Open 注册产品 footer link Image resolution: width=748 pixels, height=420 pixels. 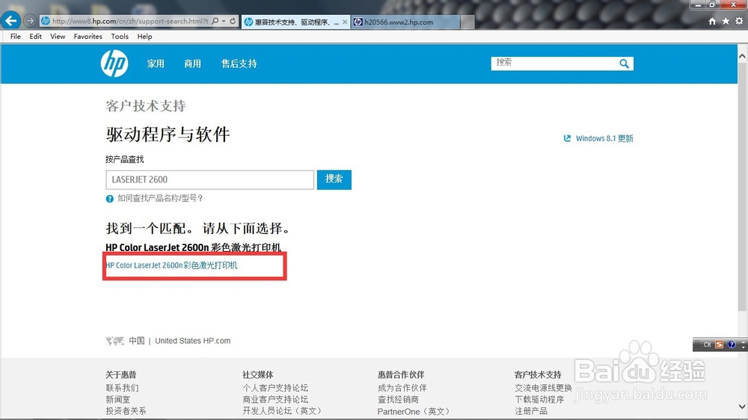pos(531,411)
